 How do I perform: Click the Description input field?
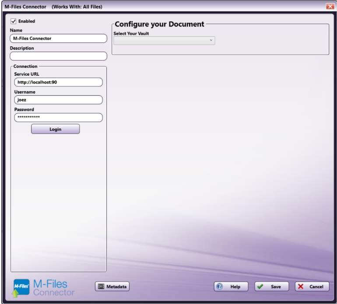(59, 56)
